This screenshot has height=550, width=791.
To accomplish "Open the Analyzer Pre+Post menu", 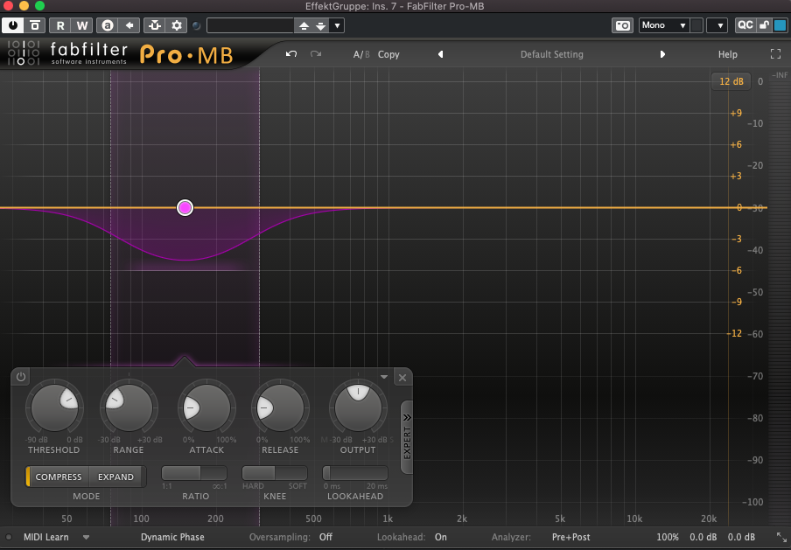I will [x=571, y=538].
